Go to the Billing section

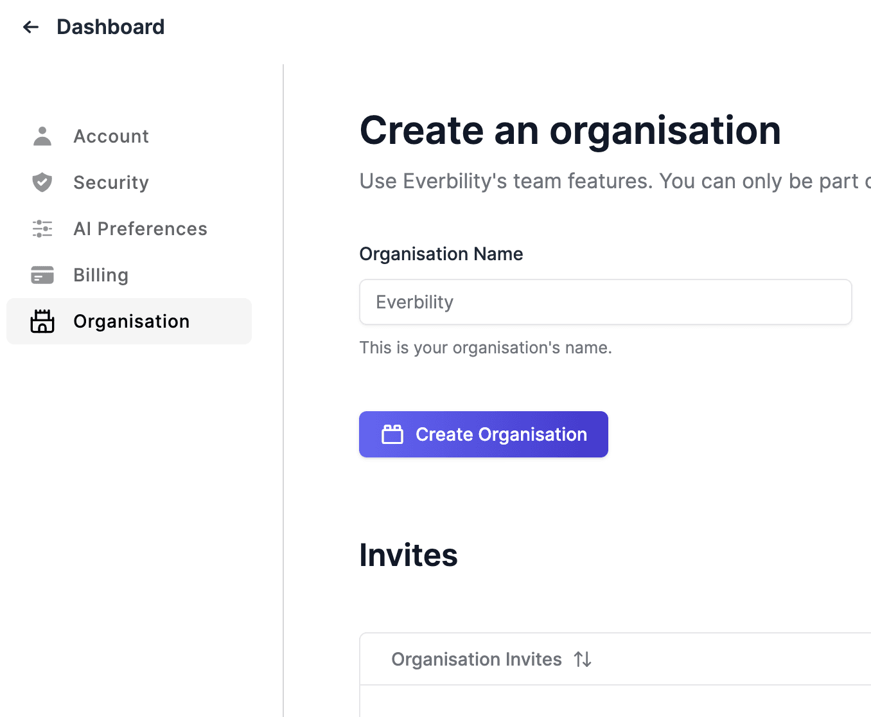[x=101, y=275]
